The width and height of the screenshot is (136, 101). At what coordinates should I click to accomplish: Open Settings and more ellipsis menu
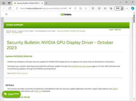click(127, 8)
